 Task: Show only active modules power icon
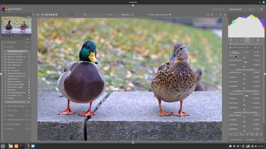click(x=236, y=40)
